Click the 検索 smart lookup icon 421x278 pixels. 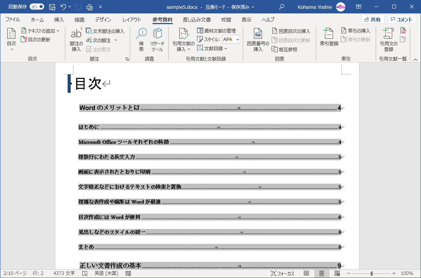pos(141,39)
